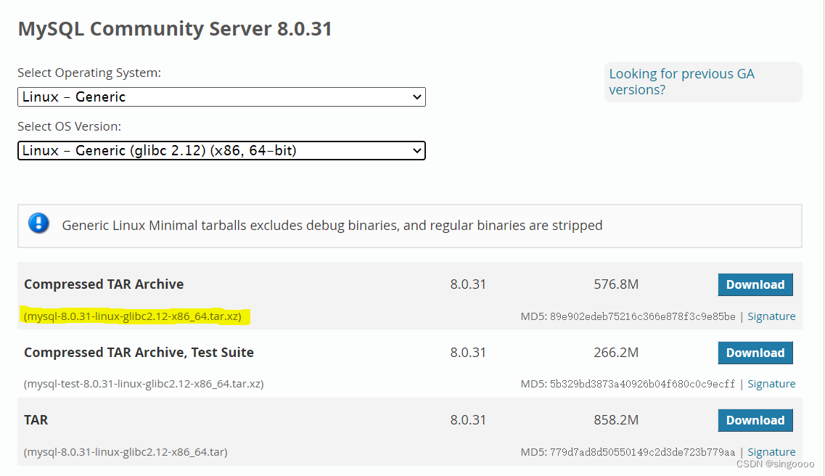Open the Select OS Version dropdown
Image resolution: width=825 pixels, height=476 pixels.
coord(221,150)
